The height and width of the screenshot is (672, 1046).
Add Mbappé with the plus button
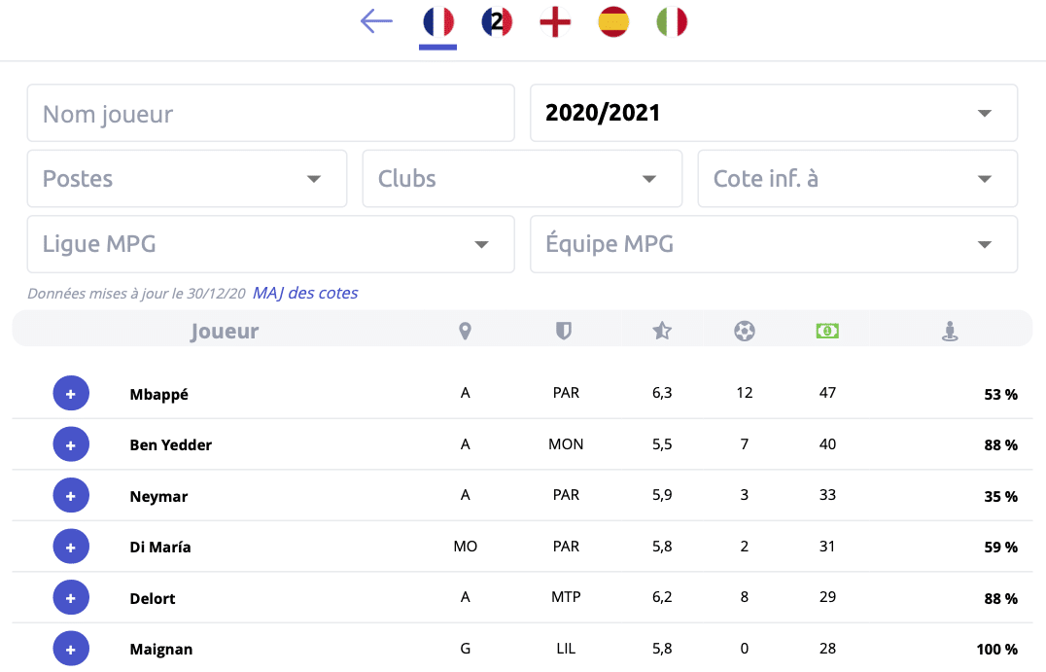(71, 394)
